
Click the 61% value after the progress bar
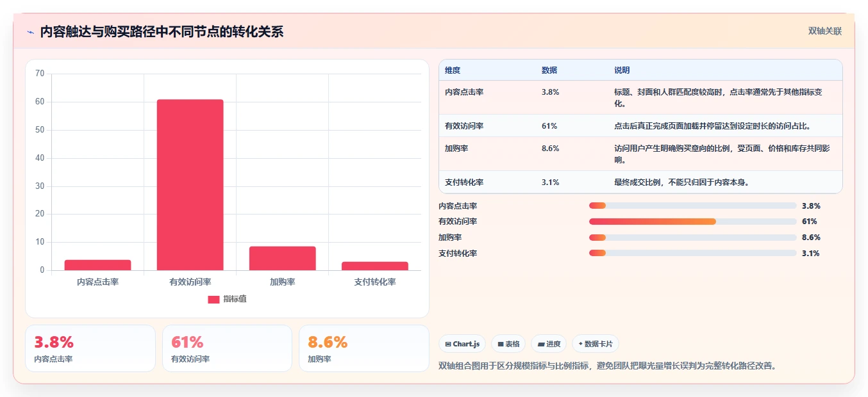click(809, 222)
